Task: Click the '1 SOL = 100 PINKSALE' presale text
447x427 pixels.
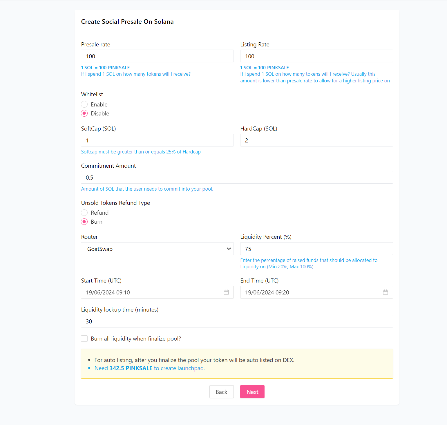Action: (106, 68)
